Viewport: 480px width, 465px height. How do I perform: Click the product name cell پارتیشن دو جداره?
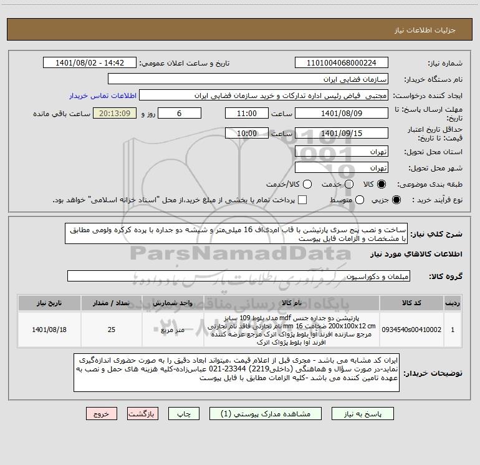(292, 330)
